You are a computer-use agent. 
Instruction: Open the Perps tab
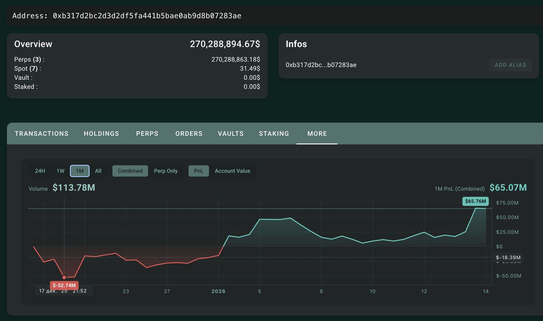pos(147,133)
